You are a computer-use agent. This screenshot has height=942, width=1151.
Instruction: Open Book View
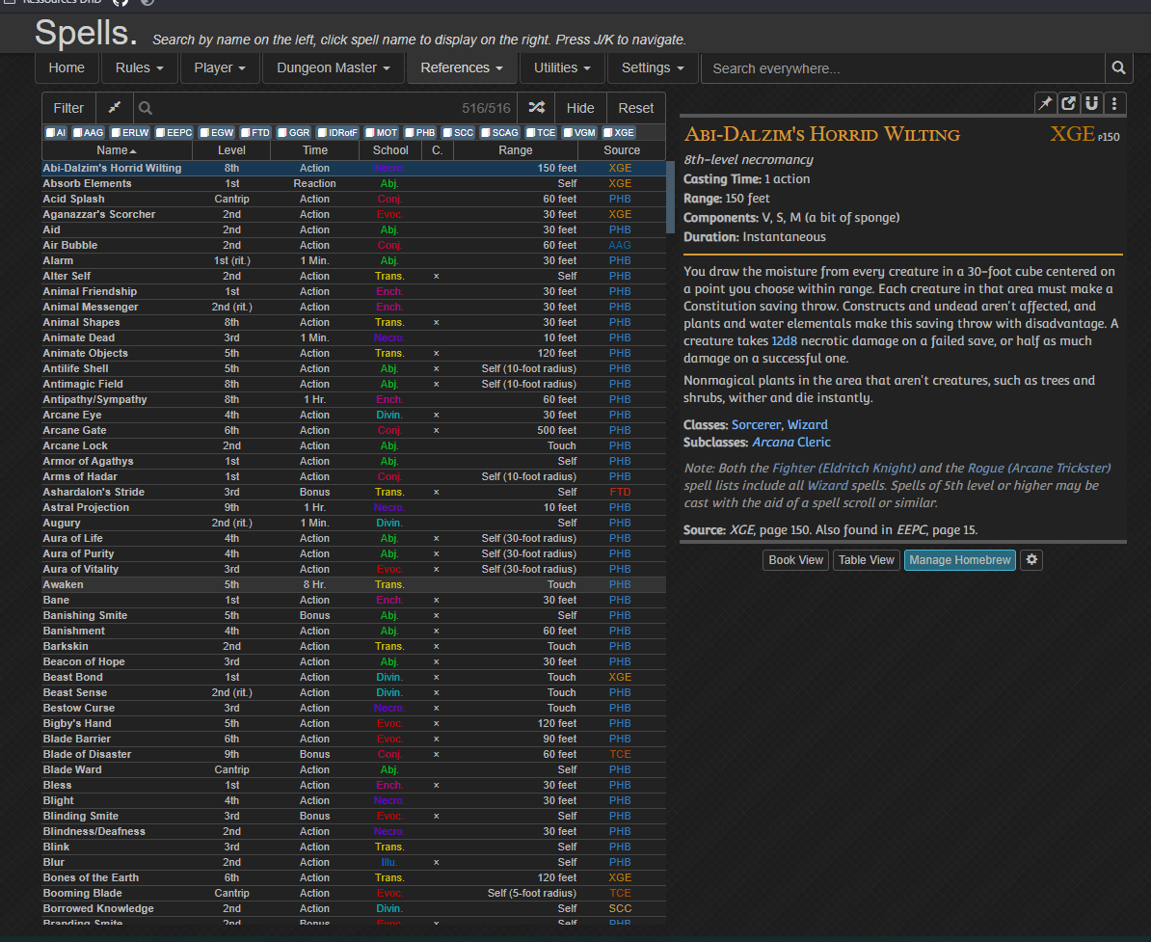pos(795,560)
